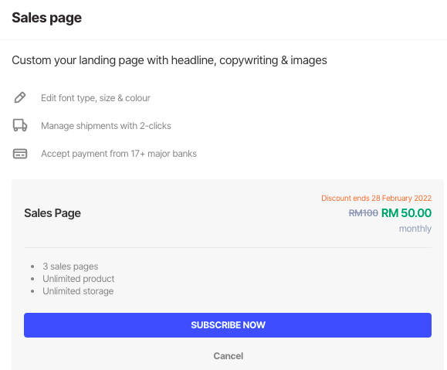Click the 'Unlimited product' bullet

click(79, 278)
